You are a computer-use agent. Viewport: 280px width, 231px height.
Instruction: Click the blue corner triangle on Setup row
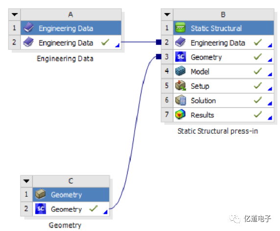pyautogui.click(x=270, y=88)
